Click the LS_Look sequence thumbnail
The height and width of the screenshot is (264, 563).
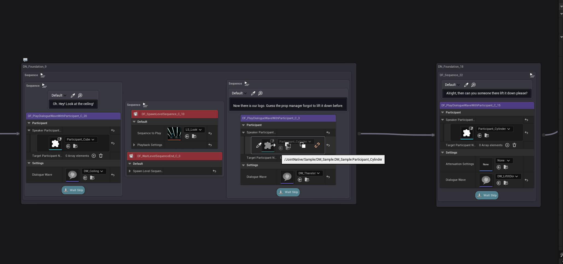point(174,133)
